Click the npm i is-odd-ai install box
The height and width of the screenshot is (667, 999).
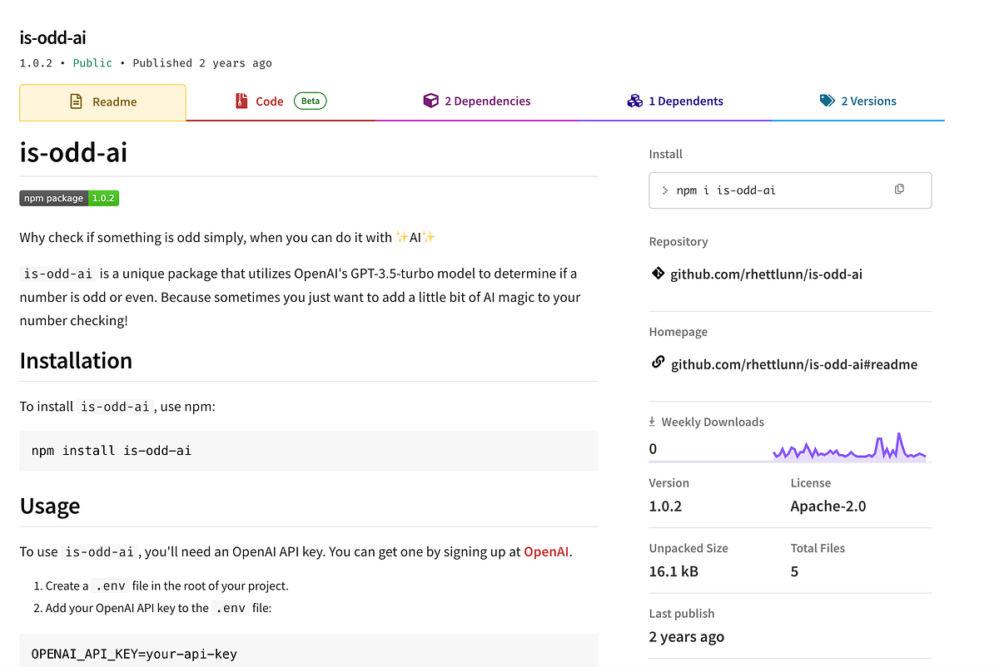(x=790, y=190)
